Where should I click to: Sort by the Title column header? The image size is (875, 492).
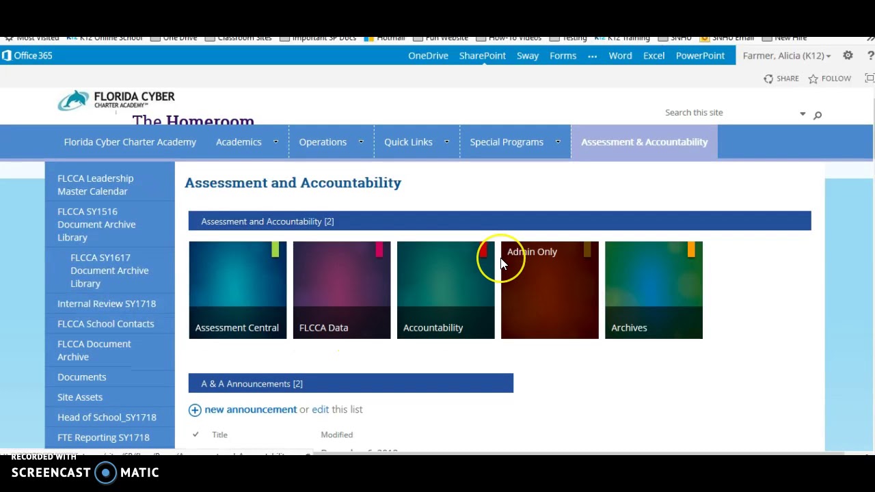click(219, 435)
